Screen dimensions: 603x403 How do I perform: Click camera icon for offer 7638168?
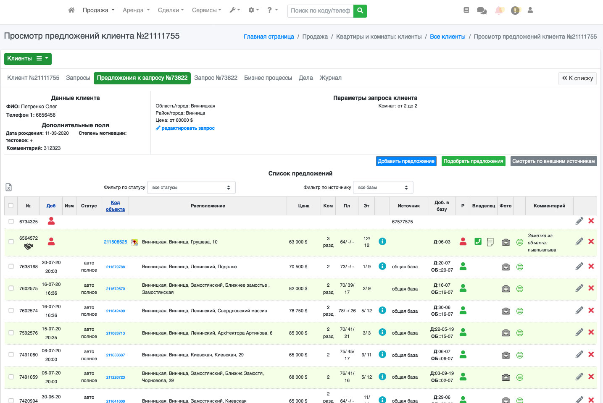[x=506, y=267]
